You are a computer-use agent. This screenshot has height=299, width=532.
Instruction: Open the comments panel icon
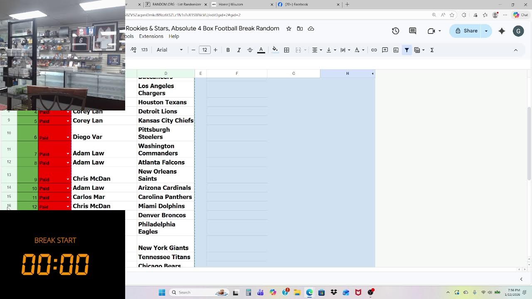click(x=413, y=31)
